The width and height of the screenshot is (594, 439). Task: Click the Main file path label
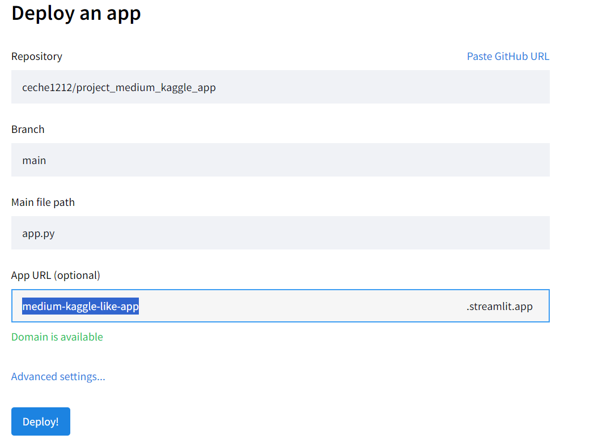43,203
